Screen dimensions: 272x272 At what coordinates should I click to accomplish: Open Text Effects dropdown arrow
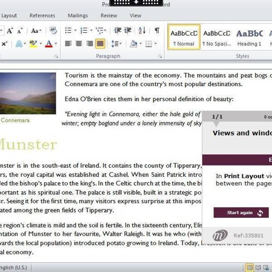point(25,44)
